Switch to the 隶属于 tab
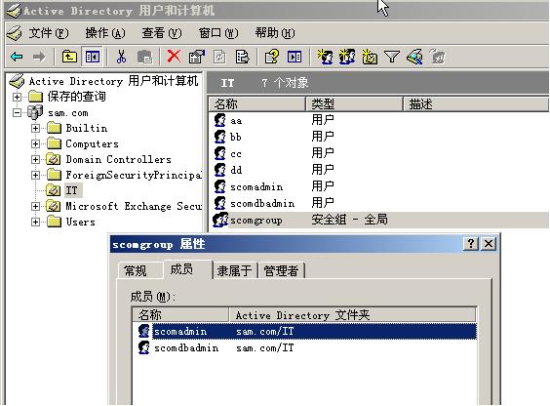Viewport: 550px width, 406px height. point(234,270)
